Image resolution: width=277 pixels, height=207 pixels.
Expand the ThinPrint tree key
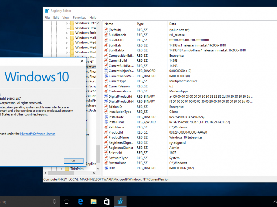(62, 169)
